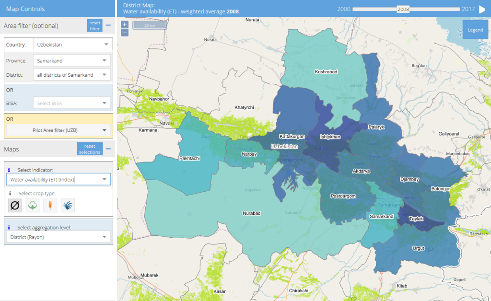
Task: Open the Country dropdown showing Uzbekistan
Action: pos(73,45)
